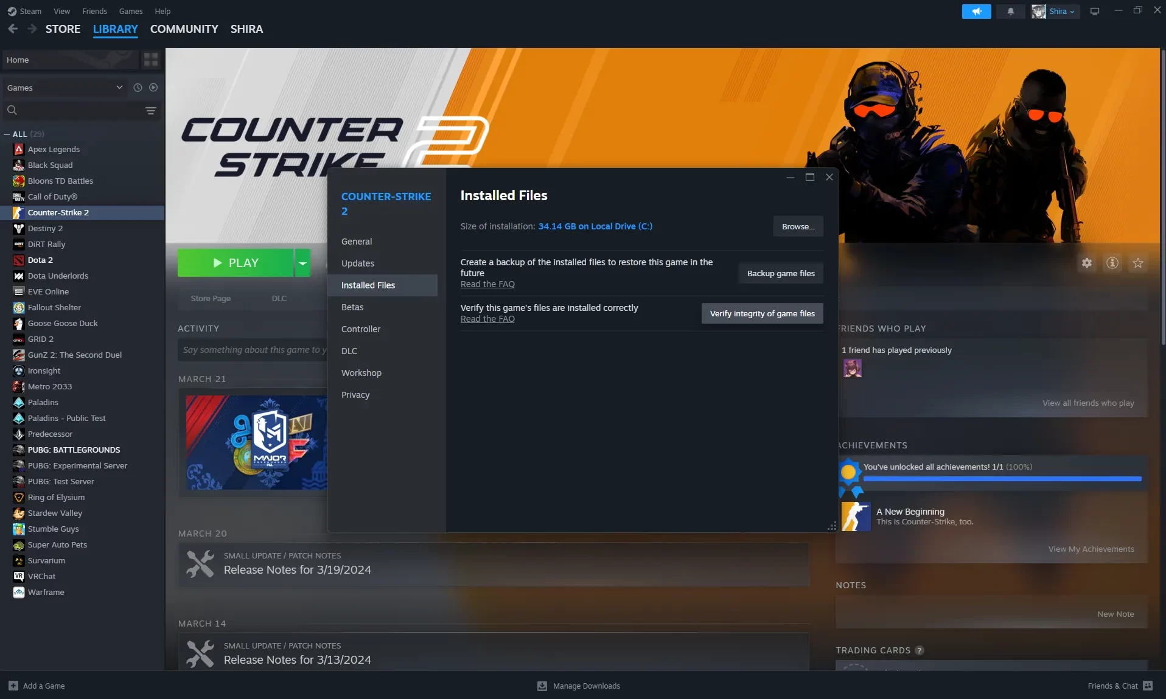The image size is (1166, 699).
Task: Open game settings gear icon
Action: (x=1087, y=263)
